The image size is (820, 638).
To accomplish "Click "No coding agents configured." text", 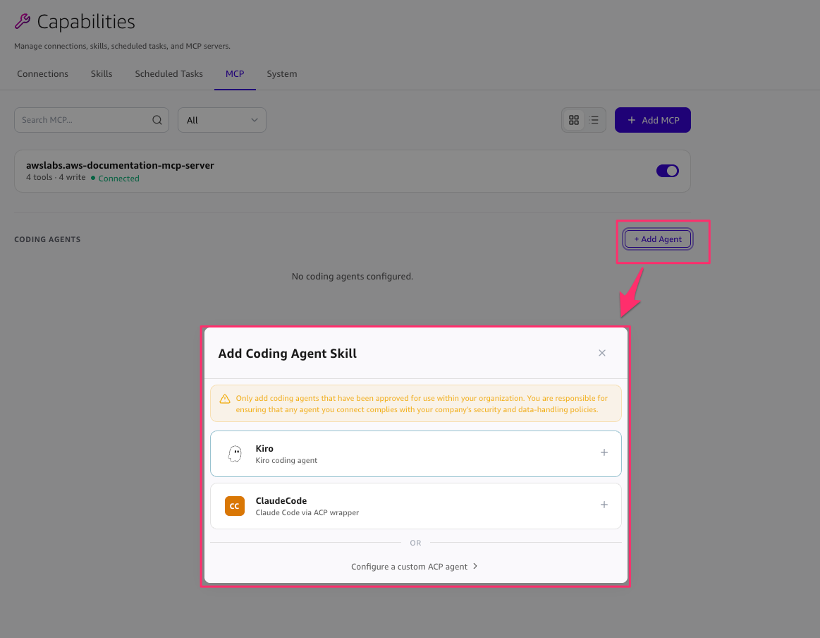I will (353, 276).
